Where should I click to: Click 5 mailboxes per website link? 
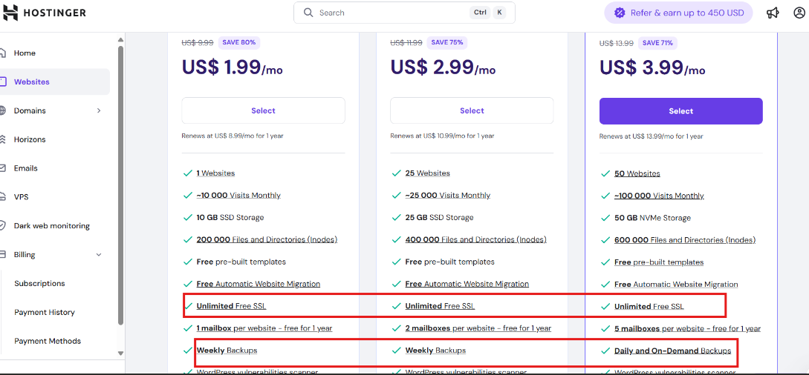click(x=687, y=329)
